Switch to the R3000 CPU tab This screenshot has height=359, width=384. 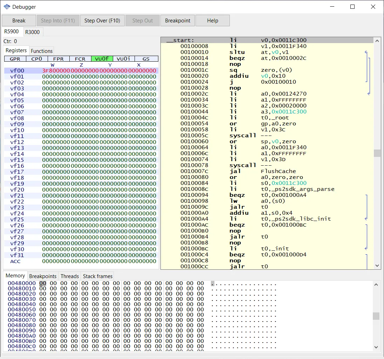pos(33,32)
